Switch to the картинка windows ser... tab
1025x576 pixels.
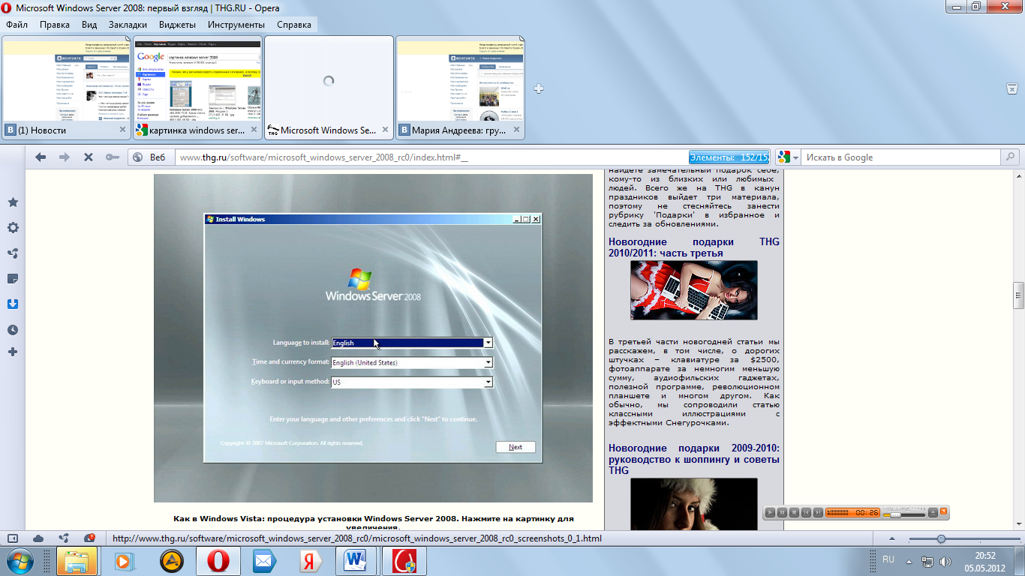[197, 88]
